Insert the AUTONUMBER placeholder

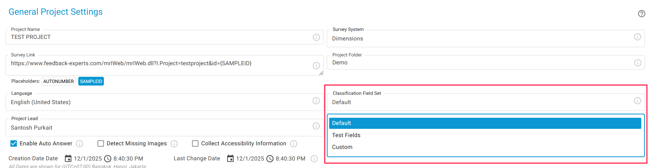pos(58,81)
